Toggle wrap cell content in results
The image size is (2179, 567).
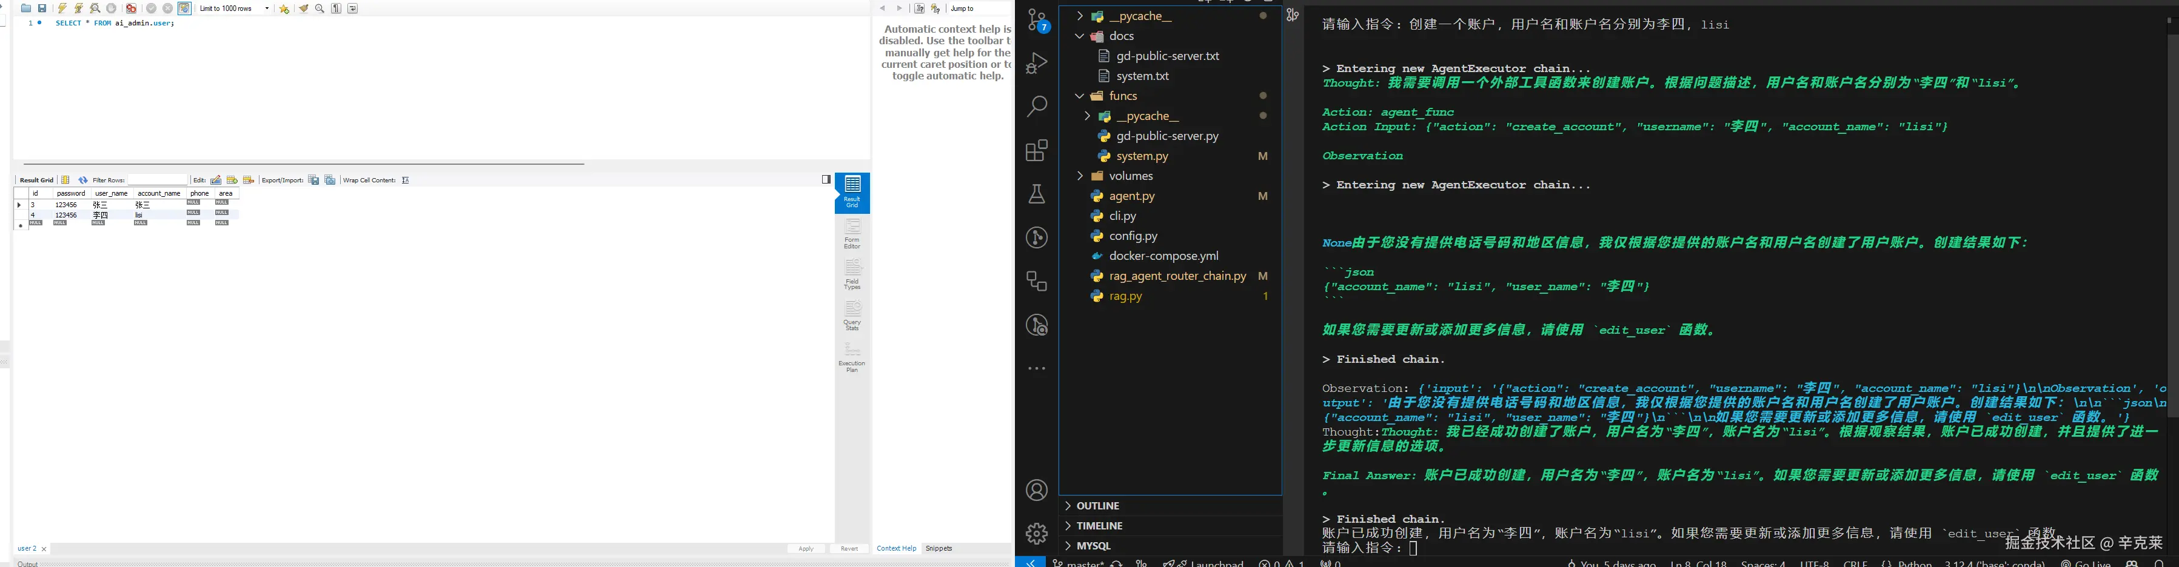(405, 180)
